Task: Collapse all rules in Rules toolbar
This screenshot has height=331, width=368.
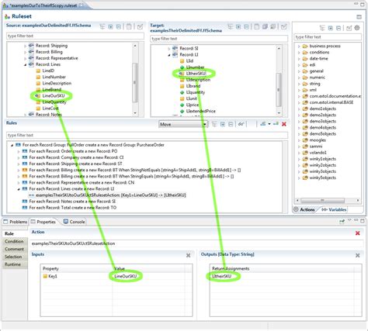Action: 231,124
